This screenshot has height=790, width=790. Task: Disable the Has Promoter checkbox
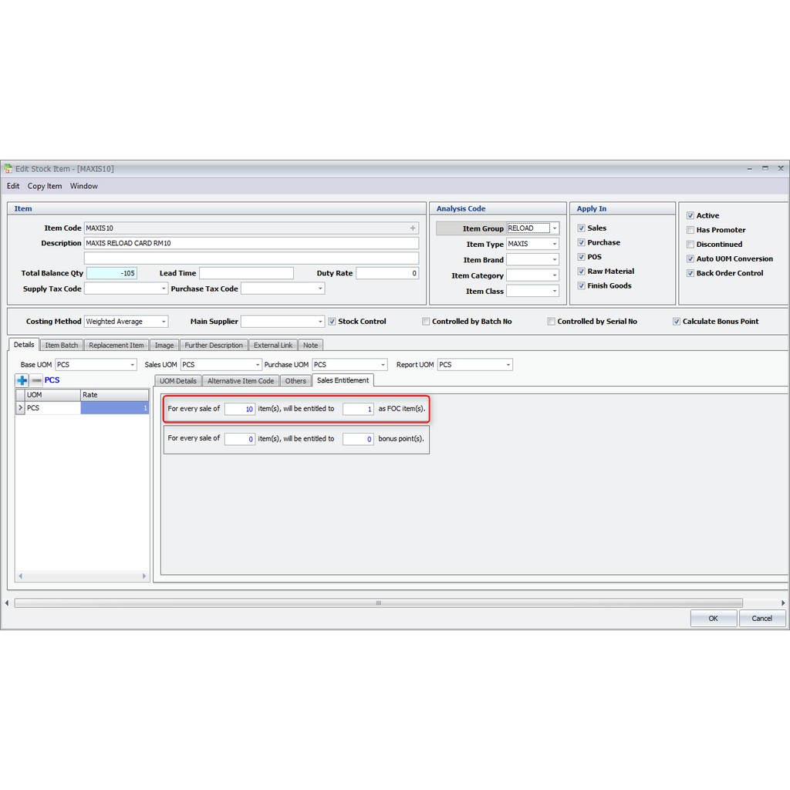tap(690, 230)
